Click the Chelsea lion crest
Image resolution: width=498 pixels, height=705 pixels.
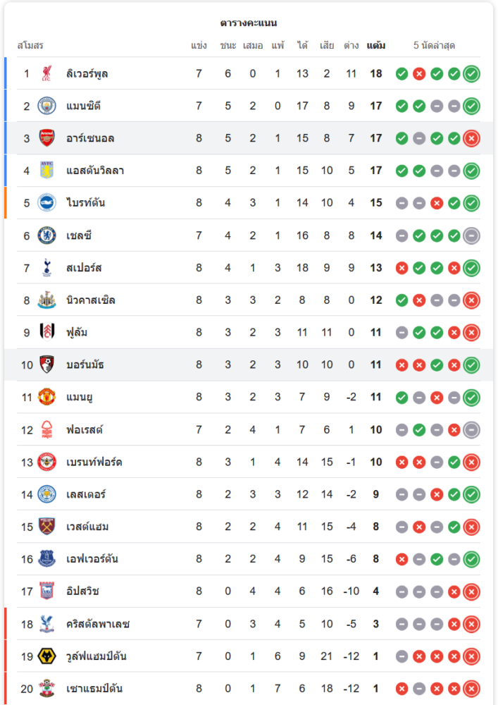[x=46, y=235]
